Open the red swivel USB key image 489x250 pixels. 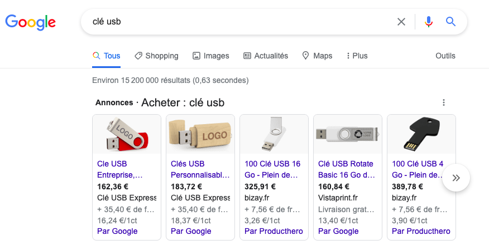point(127,134)
